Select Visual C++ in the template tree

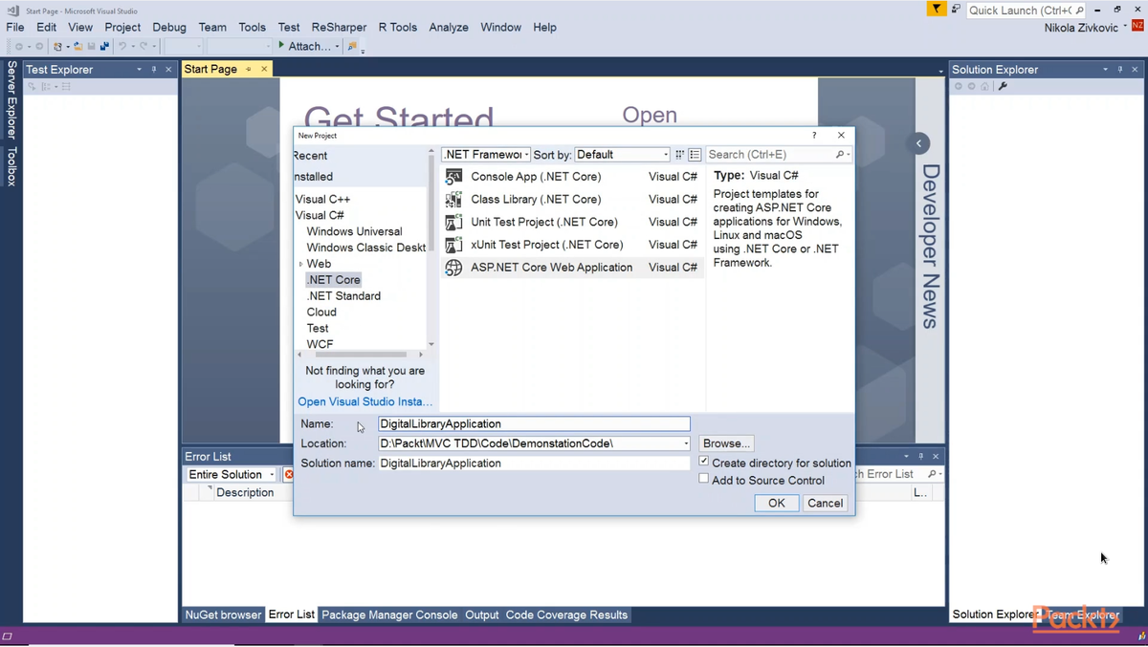[322, 200]
